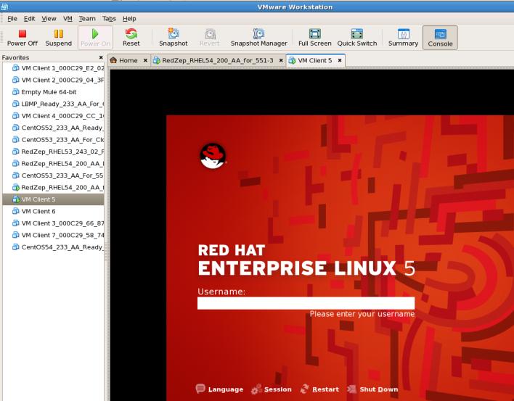
Task: Open the Edit menu
Action: pos(29,19)
